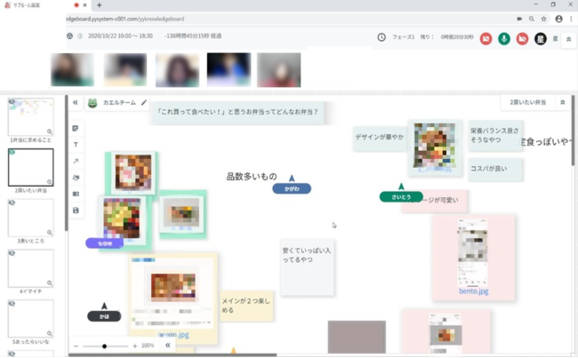The height and width of the screenshot is (358, 578).
Task: Select the text tool
Action: (76, 145)
